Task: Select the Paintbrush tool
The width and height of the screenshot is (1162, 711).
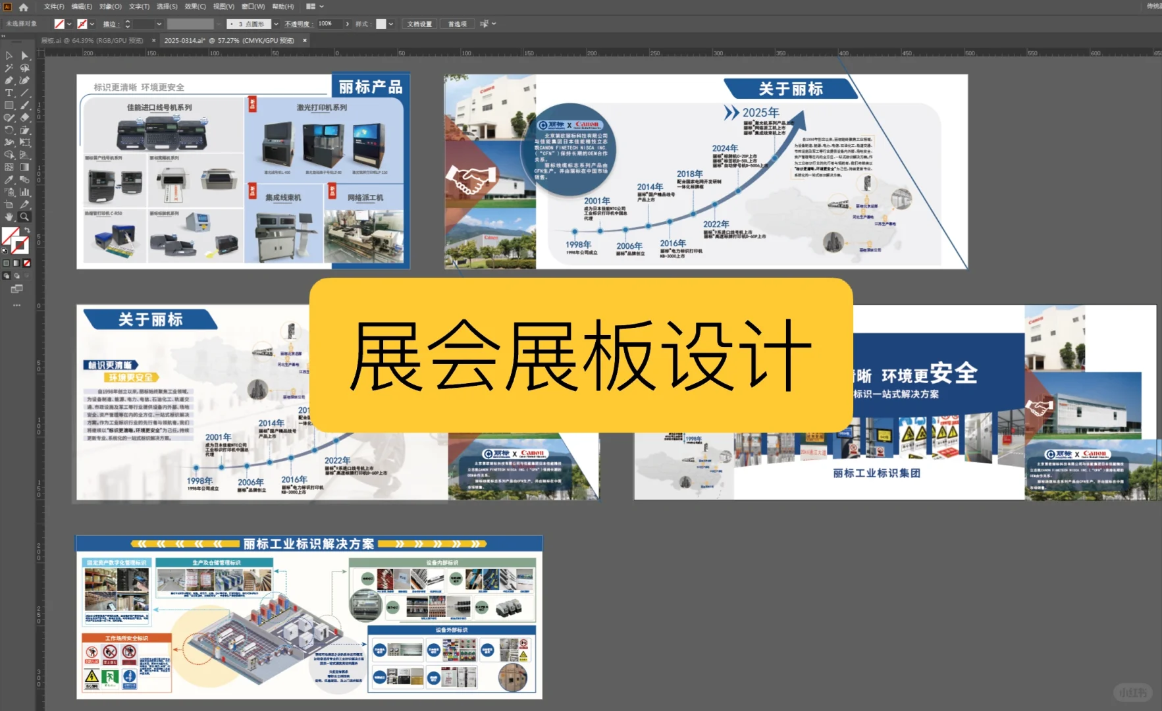Action: (x=25, y=105)
